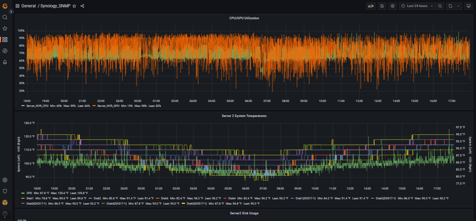This screenshot has width=476, height=221.
Task: Click the Add panel icon
Action: coord(370,6)
